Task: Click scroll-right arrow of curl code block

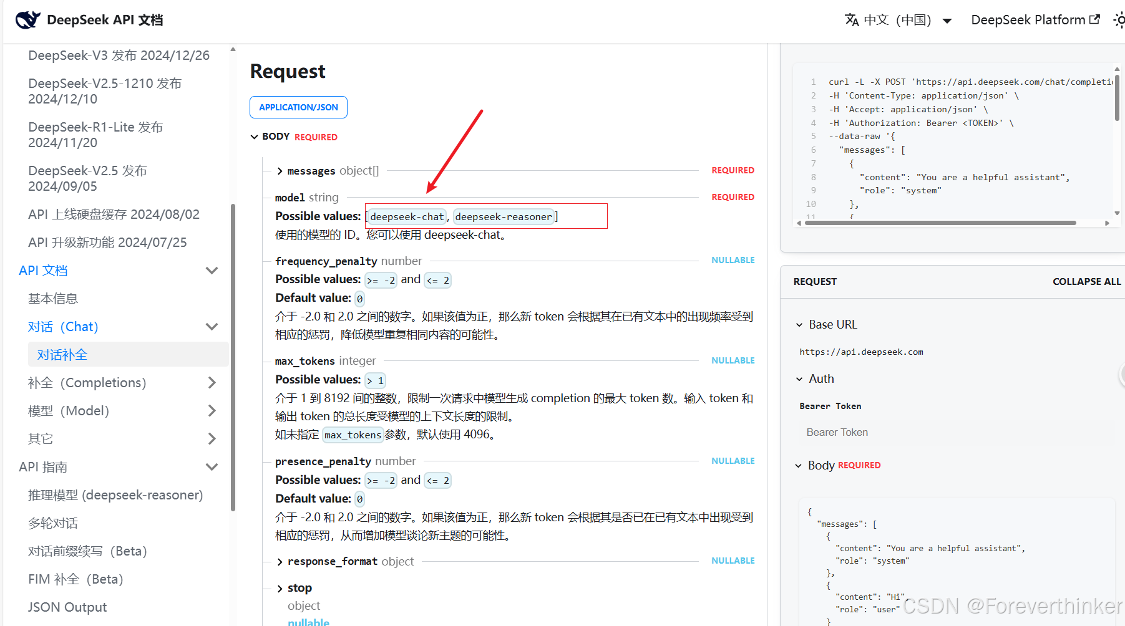Action: point(1107,223)
